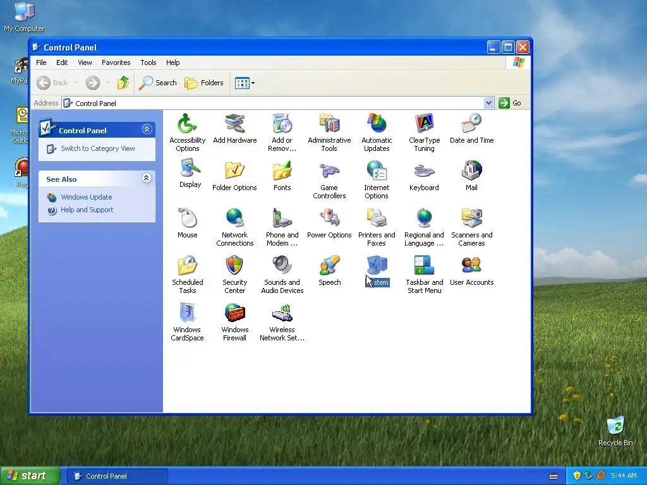647x485 pixels.
Task: Click the taskbar clock showing 5:44 AM
Action: pos(624,476)
